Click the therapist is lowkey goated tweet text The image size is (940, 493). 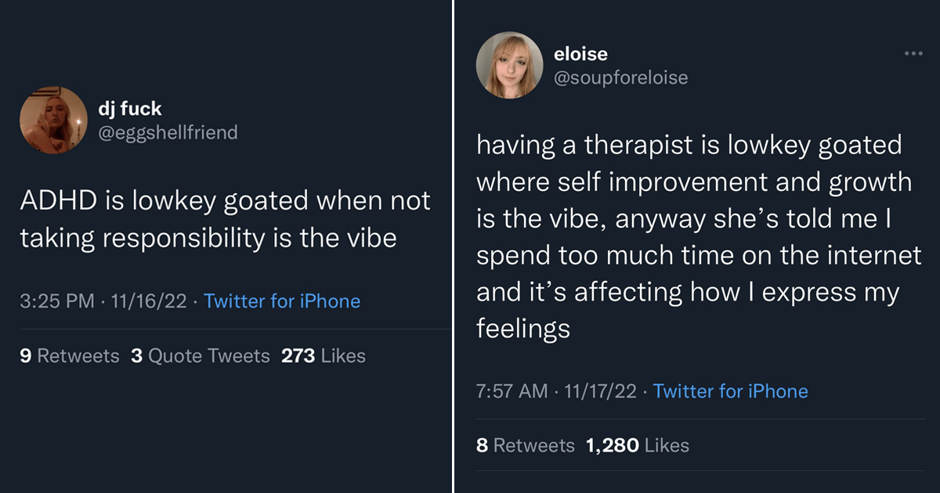tap(697, 236)
